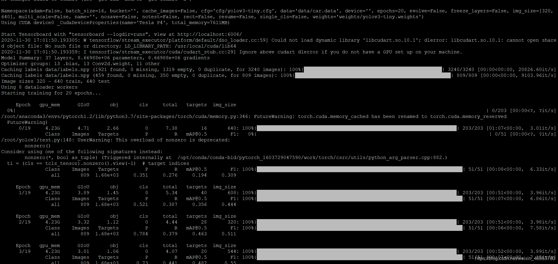The width and height of the screenshot is (558, 264).
Task: Click the 809/809 label caching progress bar
Action: 373,75
